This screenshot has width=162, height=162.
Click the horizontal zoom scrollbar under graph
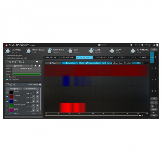tap(92, 115)
